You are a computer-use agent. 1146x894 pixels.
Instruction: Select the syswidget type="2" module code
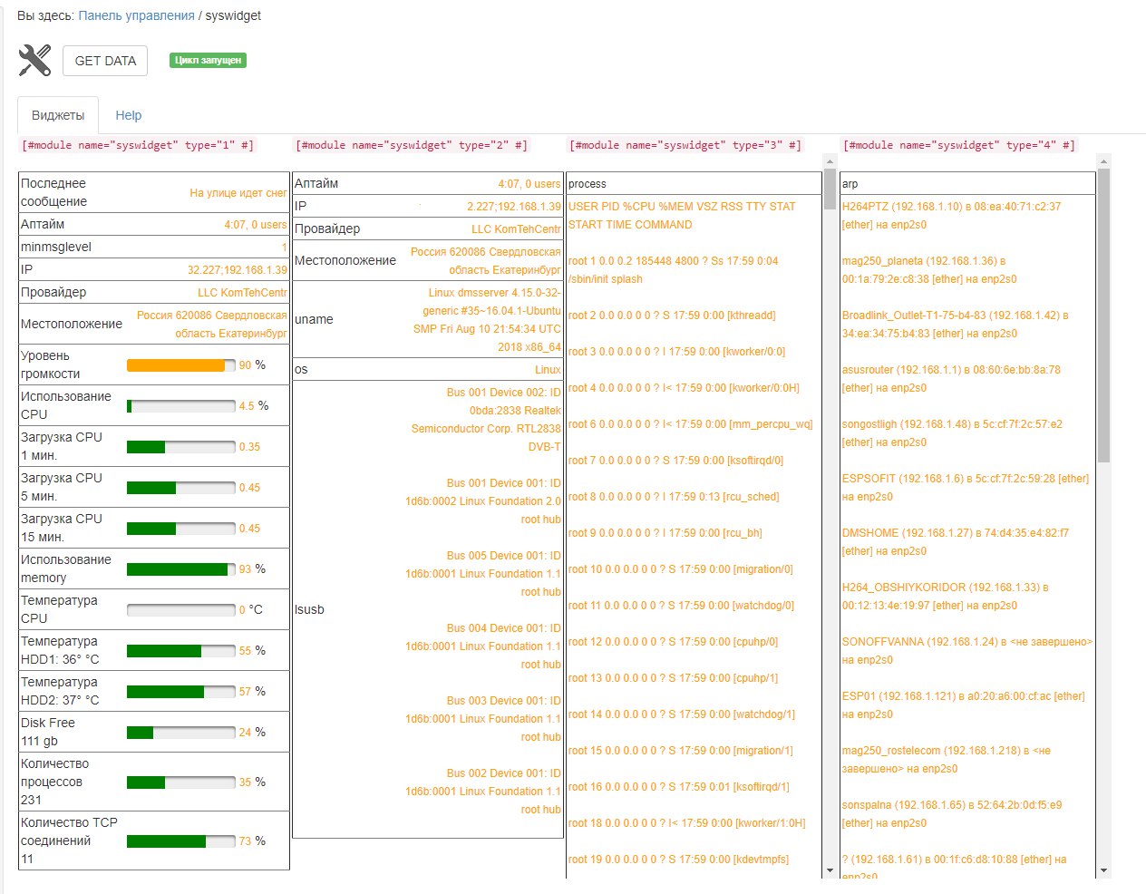pyautogui.click(x=412, y=145)
